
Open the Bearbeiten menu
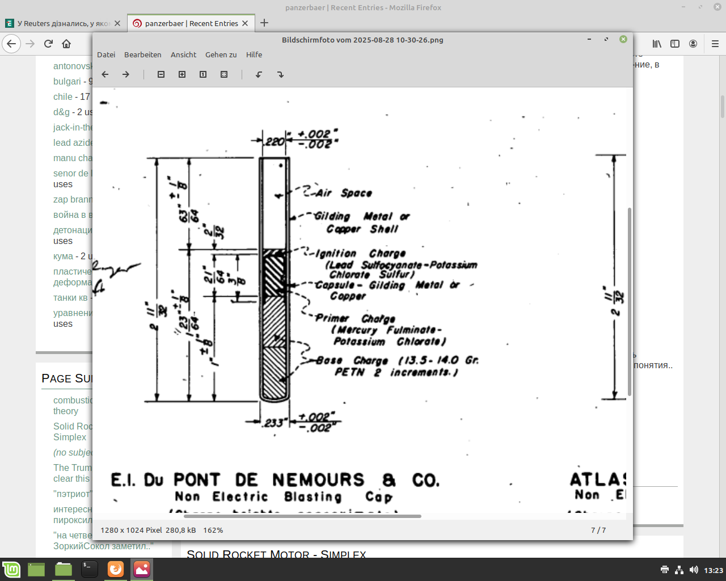pos(143,54)
